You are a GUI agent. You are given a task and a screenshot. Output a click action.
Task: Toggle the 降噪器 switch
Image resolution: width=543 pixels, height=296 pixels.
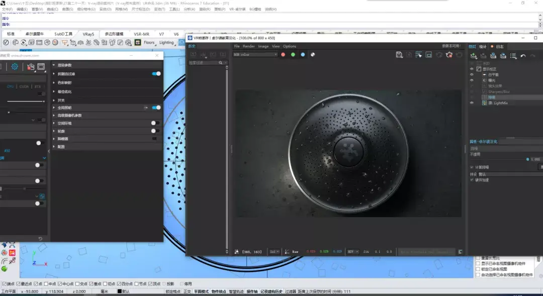click(x=155, y=139)
